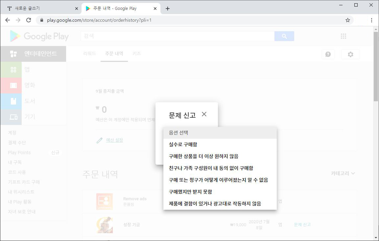Select 제품에 결함이 있거나 광고대로 작동하지 않음
Screen dimensions: 379x241
(220, 204)
